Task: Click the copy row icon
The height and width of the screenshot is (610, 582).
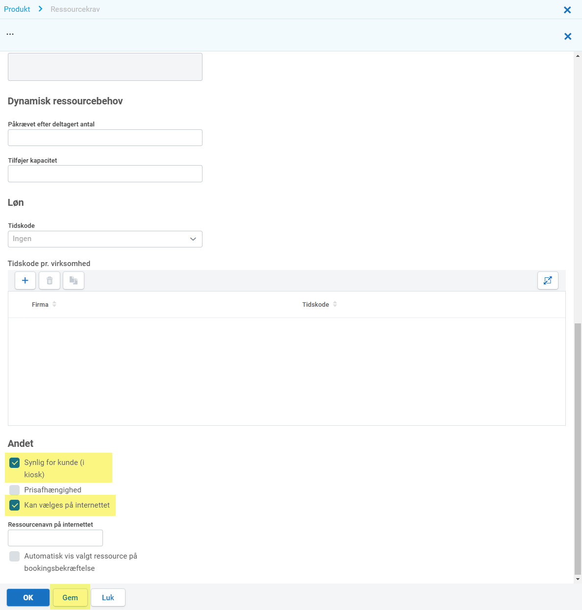Action: pos(74,281)
